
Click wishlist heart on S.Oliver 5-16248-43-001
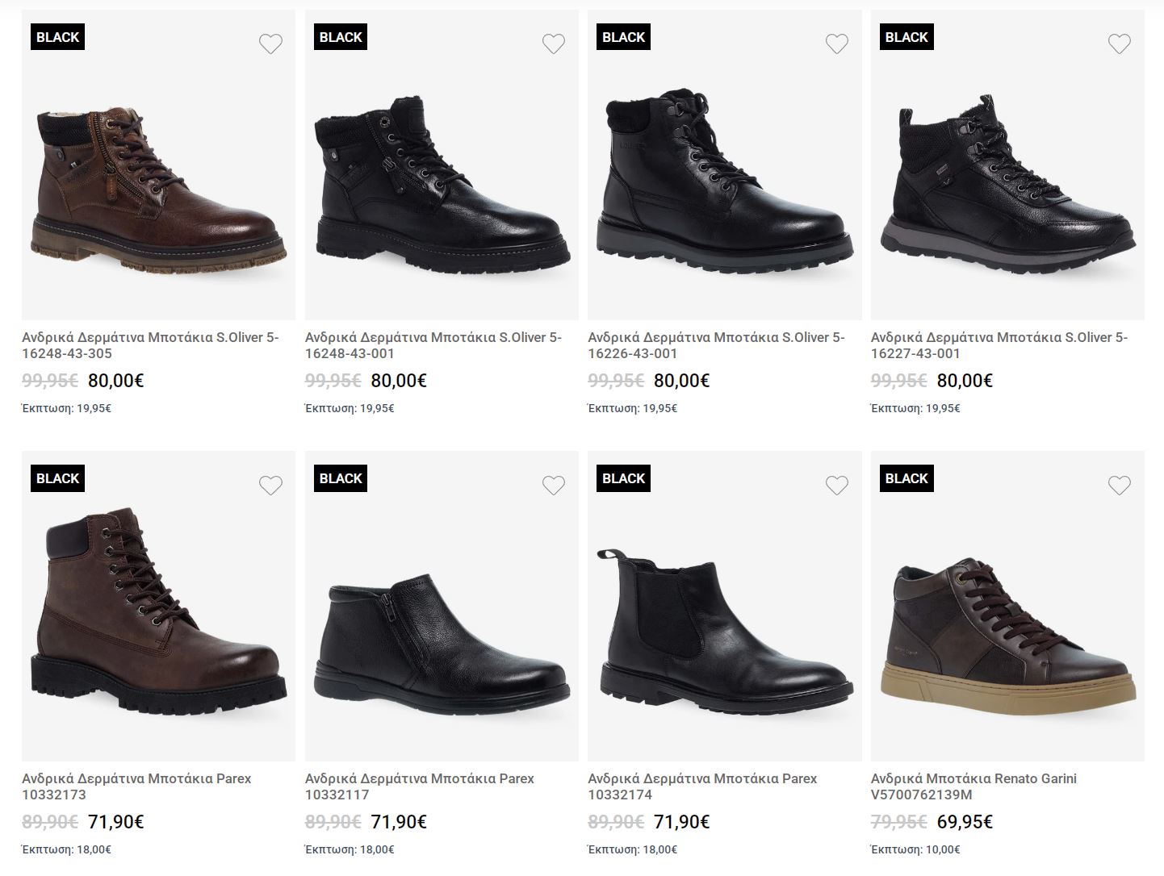coord(553,44)
